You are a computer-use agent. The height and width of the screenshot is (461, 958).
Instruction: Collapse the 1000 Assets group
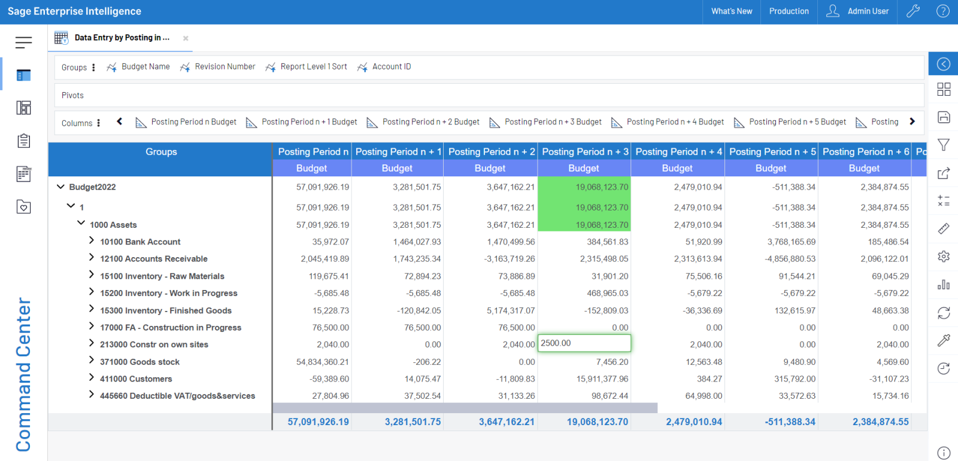pyautogui.click(x=81, y=223)
